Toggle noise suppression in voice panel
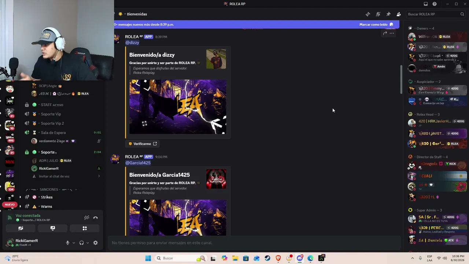Viewport: 469px width, 264px height. 86,217
